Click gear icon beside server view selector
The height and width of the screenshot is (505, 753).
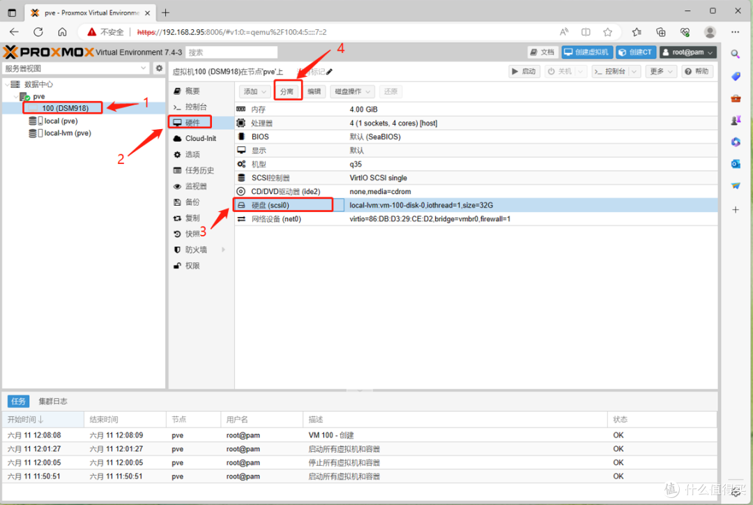click(159, 68)
